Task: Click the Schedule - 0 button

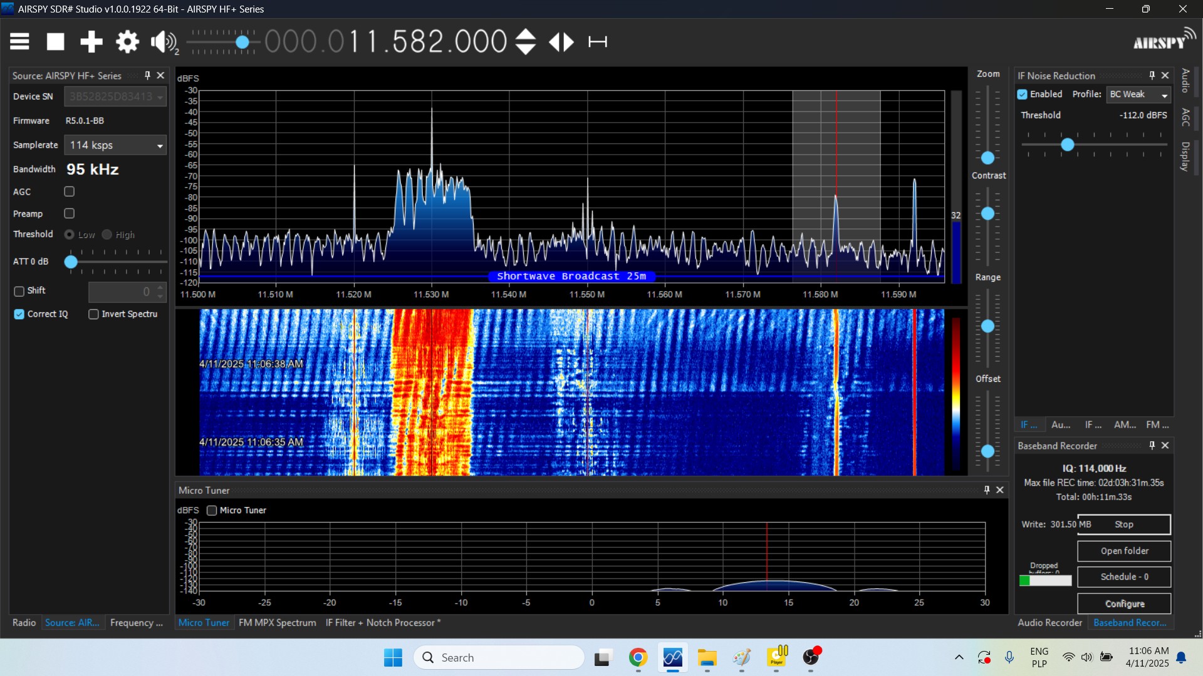Action: (x=1124, y=576)
